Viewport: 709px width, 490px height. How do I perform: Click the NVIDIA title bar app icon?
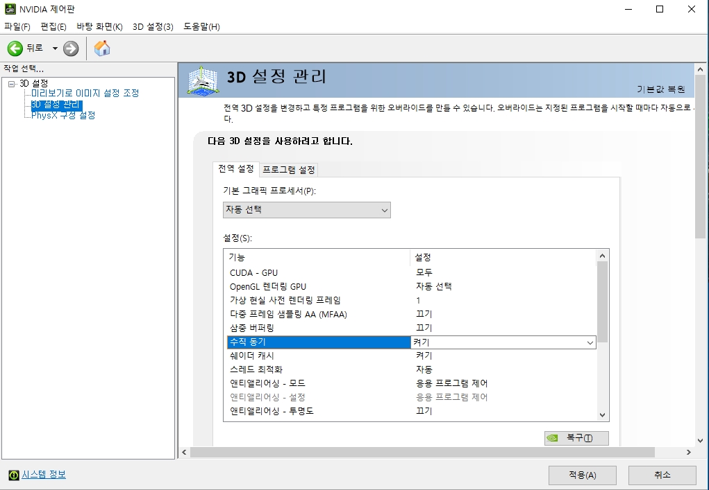pos(10,9)
